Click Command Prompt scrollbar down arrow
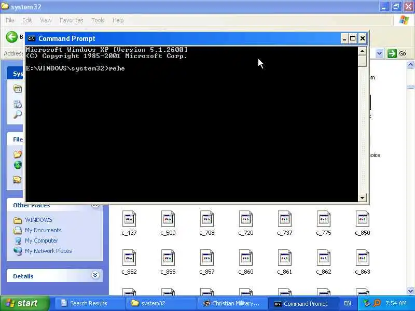This screenshot has height=311, width=415. 362,197
